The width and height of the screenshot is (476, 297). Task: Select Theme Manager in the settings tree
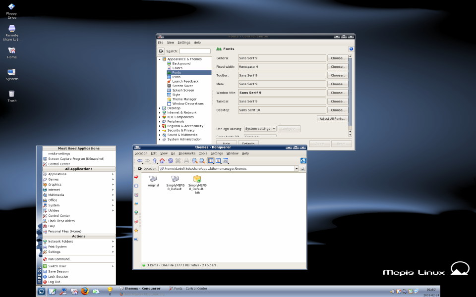tap(184, 99)
